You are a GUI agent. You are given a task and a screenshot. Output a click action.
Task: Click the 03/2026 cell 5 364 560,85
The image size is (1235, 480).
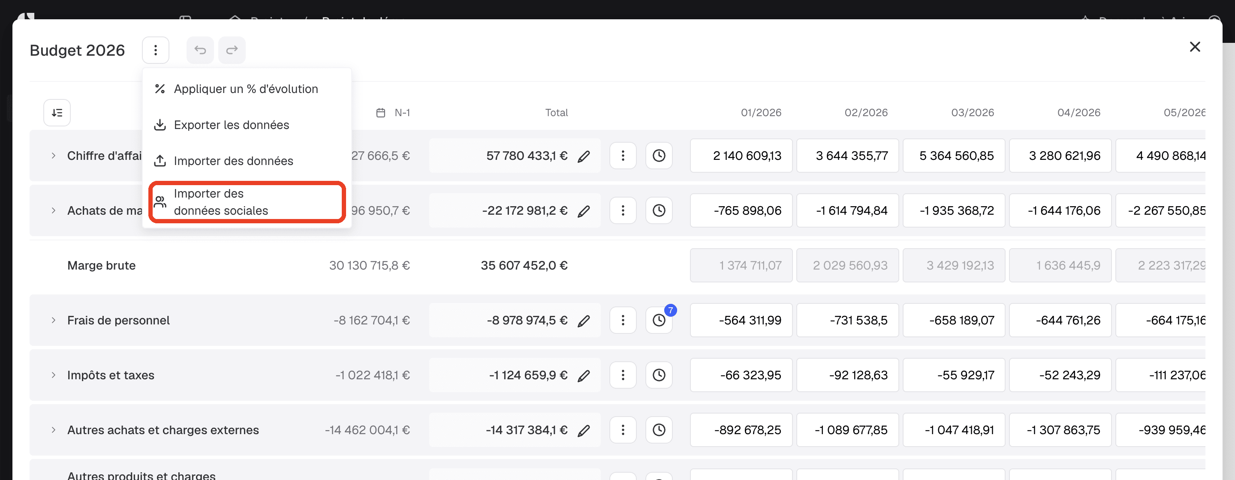point(954,156)
